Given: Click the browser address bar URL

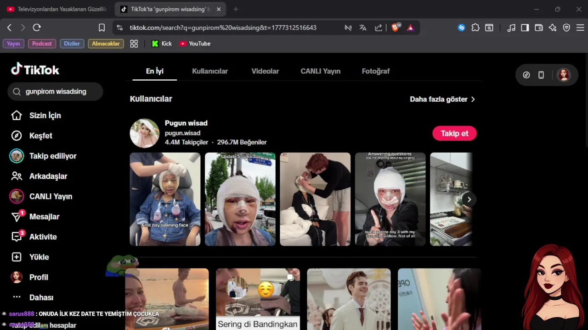Looking at the screenshot, I should (x=223, y=27).
